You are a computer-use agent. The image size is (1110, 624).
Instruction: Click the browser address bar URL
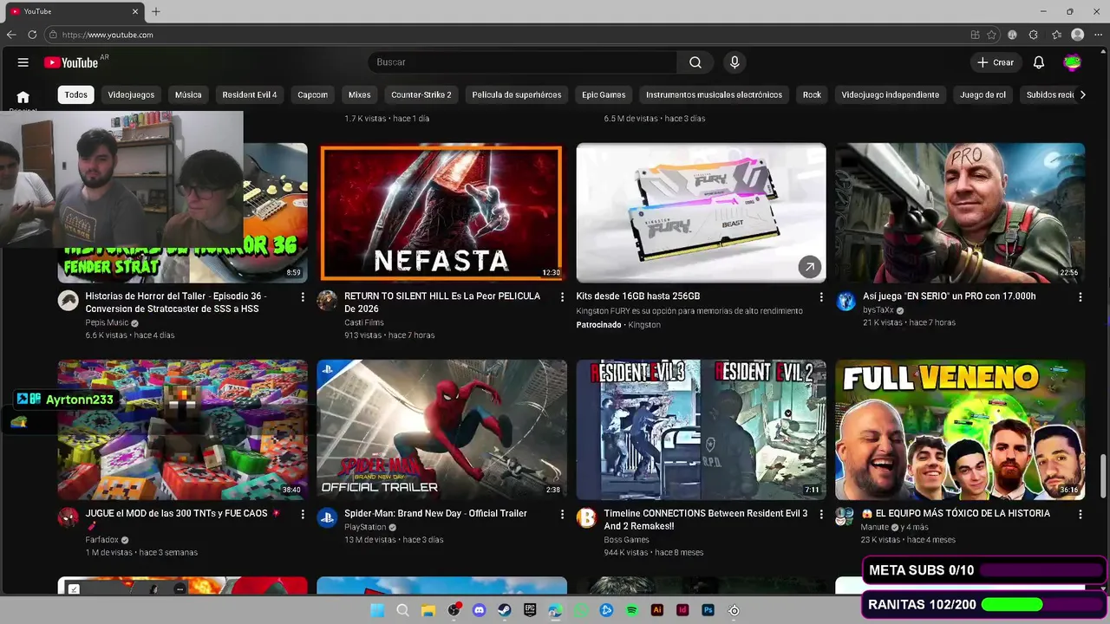(108, 35)
